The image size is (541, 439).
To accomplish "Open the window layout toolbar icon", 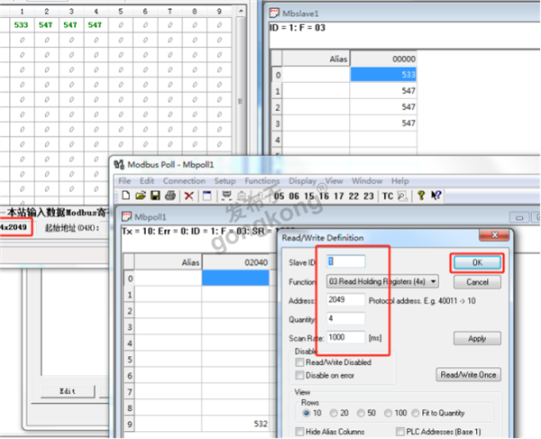I will click(207, 196).
